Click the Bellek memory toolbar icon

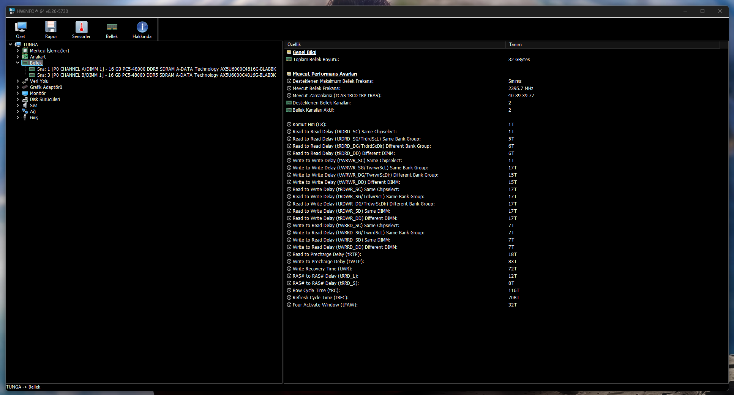(x=112, y=27)
